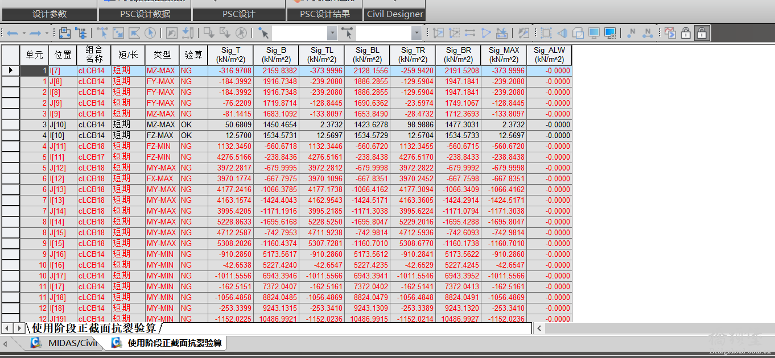
Task: Click the Activate selected icon
Action: tap(438, 34)
